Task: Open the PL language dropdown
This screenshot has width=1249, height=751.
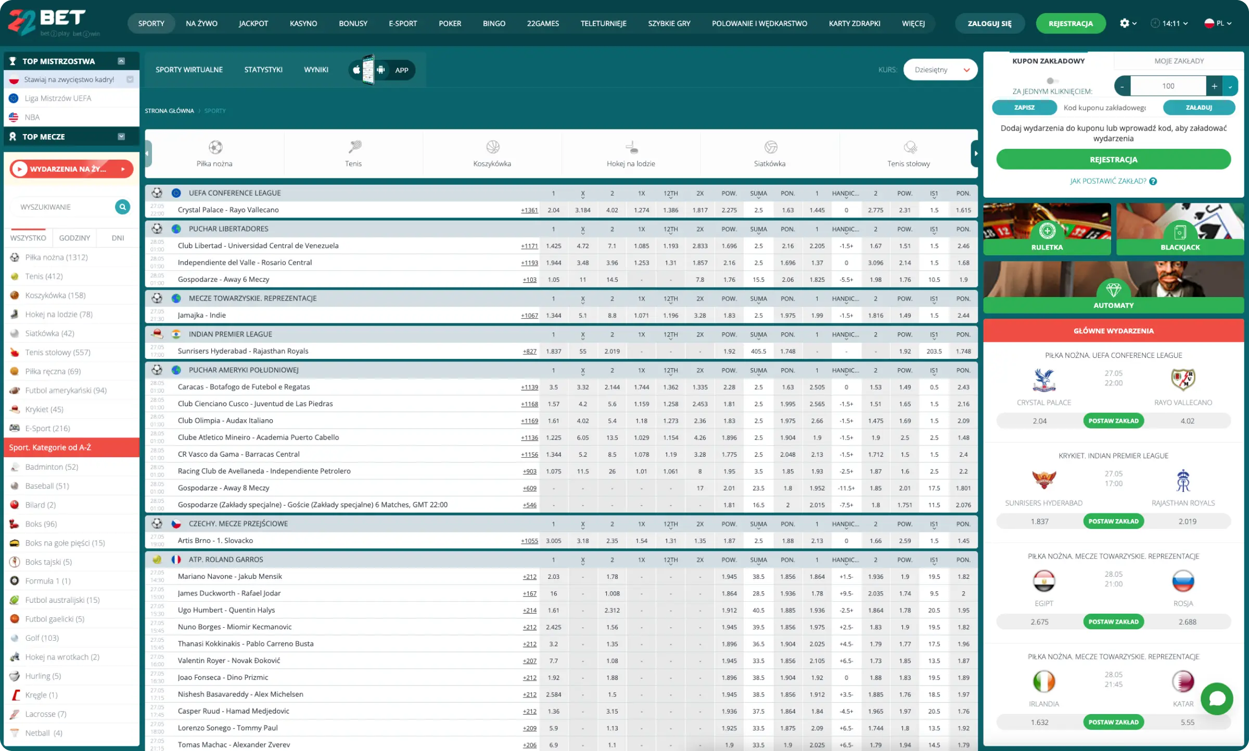Action: [1218, 23]
